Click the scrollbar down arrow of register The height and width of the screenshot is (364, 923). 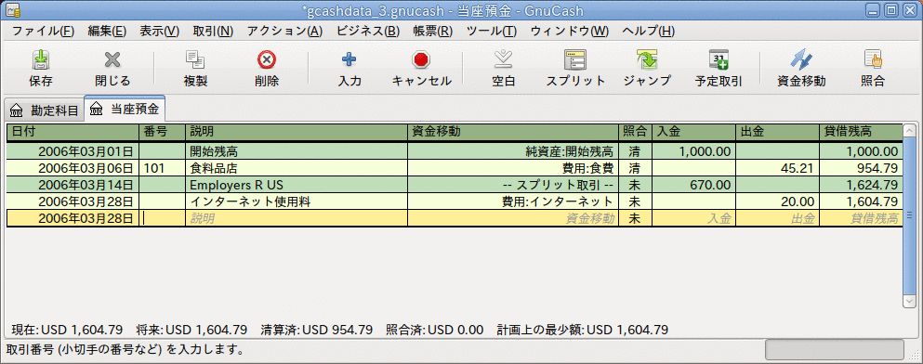coord(909,300)
